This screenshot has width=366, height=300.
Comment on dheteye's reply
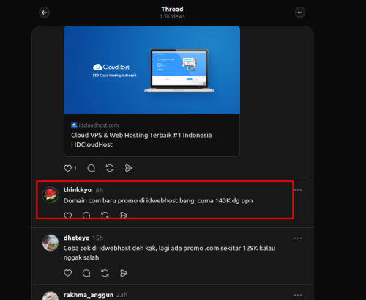tap(86, 273)
